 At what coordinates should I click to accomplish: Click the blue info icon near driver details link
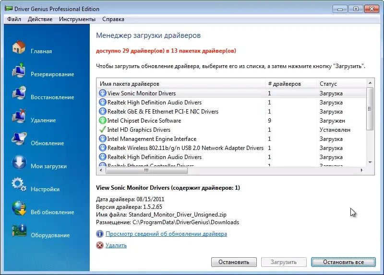pos(100,234)
